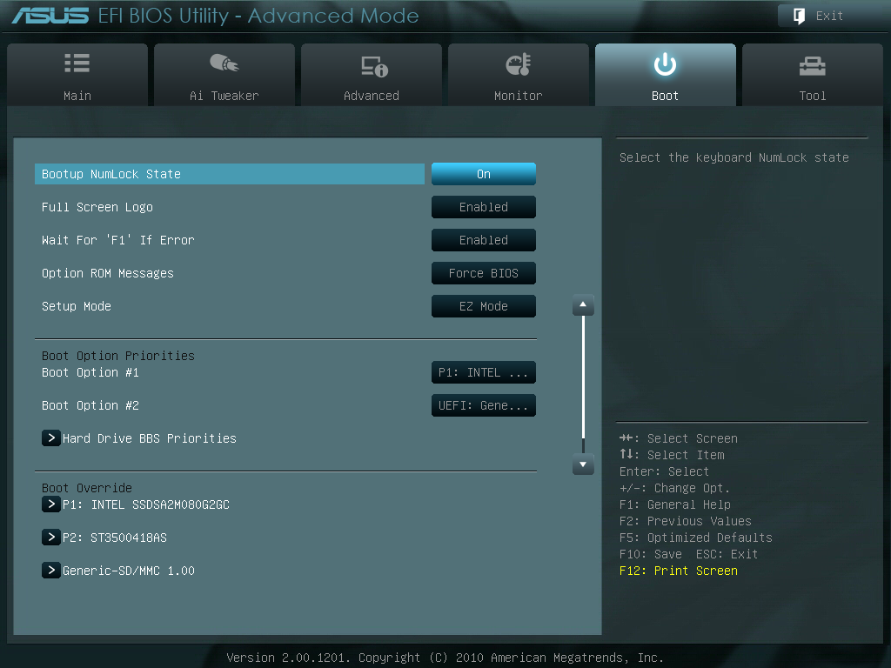Screen dimensions: 891x668
Task: Click Select Screen key hint
Action: click(x=679, y=438)
